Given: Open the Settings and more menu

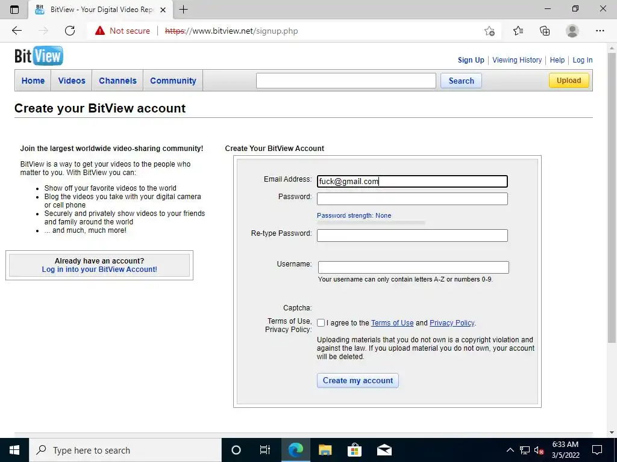Looking at the screenshot, I should (x=600, y=31).
